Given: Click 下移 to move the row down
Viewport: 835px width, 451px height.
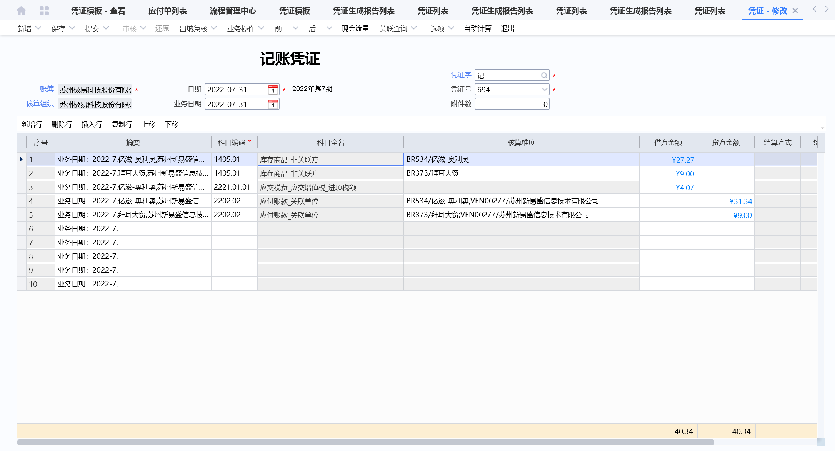Looking at the screenshot, I should 172,124.
